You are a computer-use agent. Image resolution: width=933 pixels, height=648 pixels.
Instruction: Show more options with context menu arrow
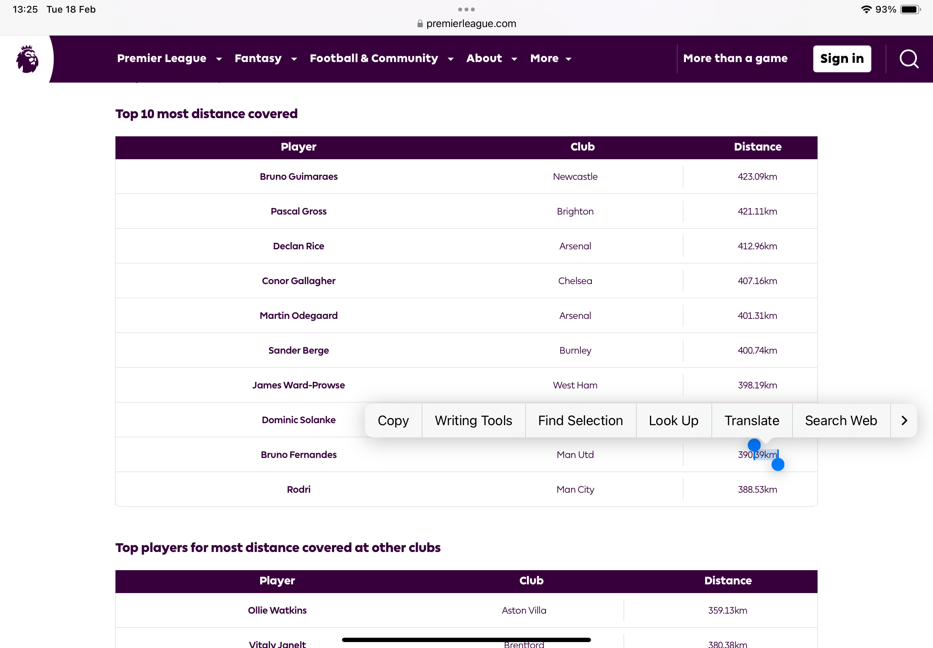[904, 421]
